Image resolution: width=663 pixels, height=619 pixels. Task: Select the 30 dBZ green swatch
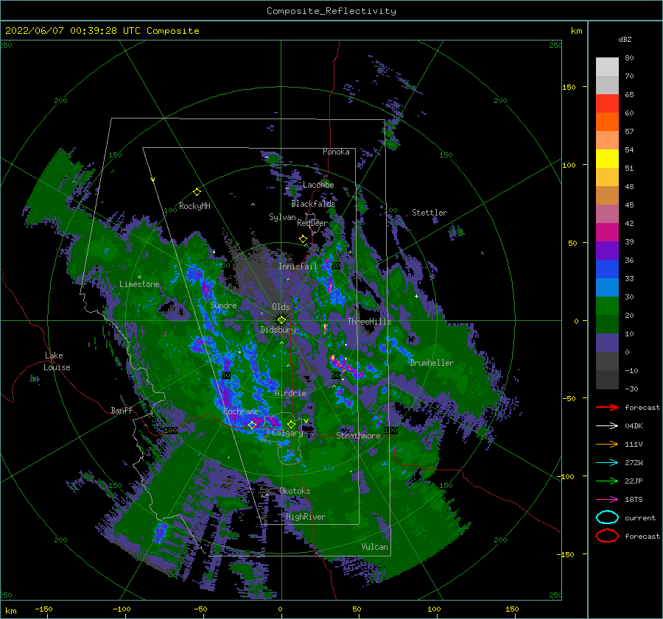(x=607, y=305)
